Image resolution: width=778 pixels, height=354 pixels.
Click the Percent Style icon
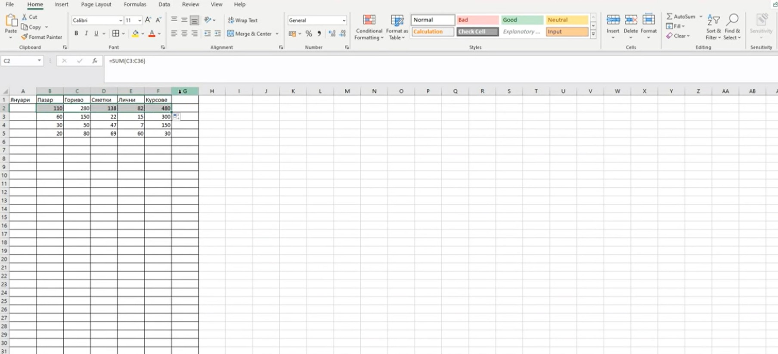pyautogui.click(x=309, y=34)
